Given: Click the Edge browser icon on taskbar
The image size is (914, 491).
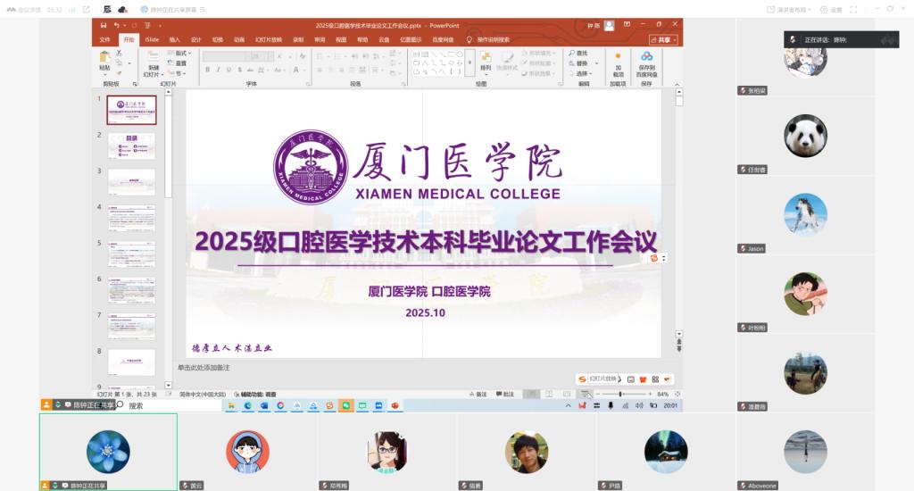Looking at the screenshot, I should [248, 405].
